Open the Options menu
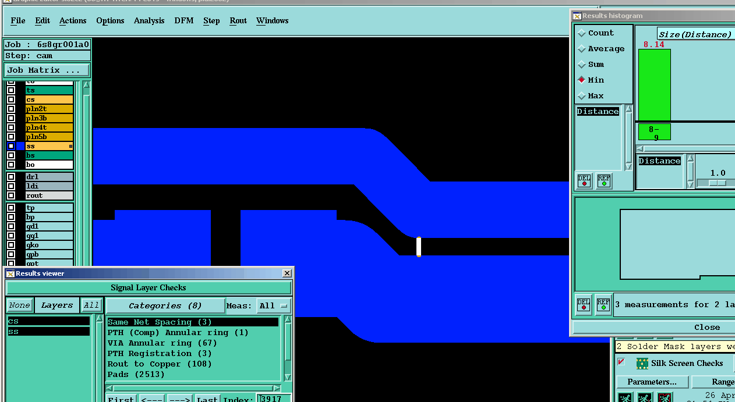Image resolution: width=735 pixels, height=402 pixels. (110, 20)
